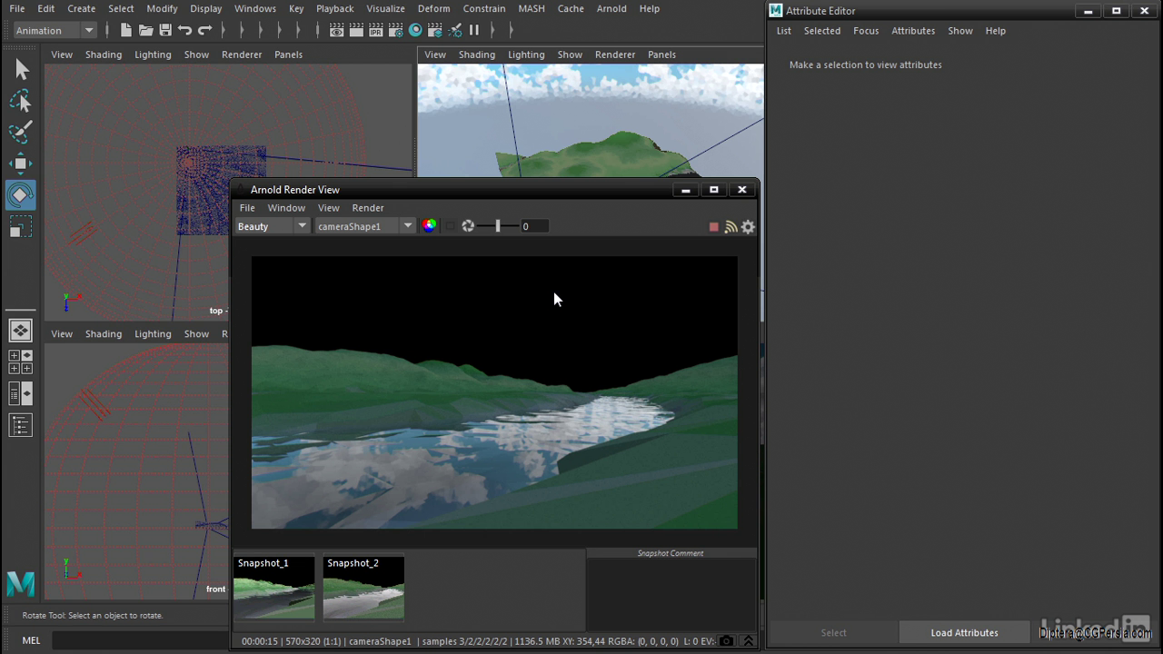
Task: Switch to single perspective layout icon
Action: click(x=20, y=331)
